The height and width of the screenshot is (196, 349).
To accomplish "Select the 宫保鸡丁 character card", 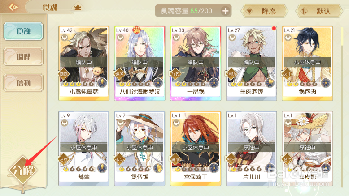I will 196,148.
